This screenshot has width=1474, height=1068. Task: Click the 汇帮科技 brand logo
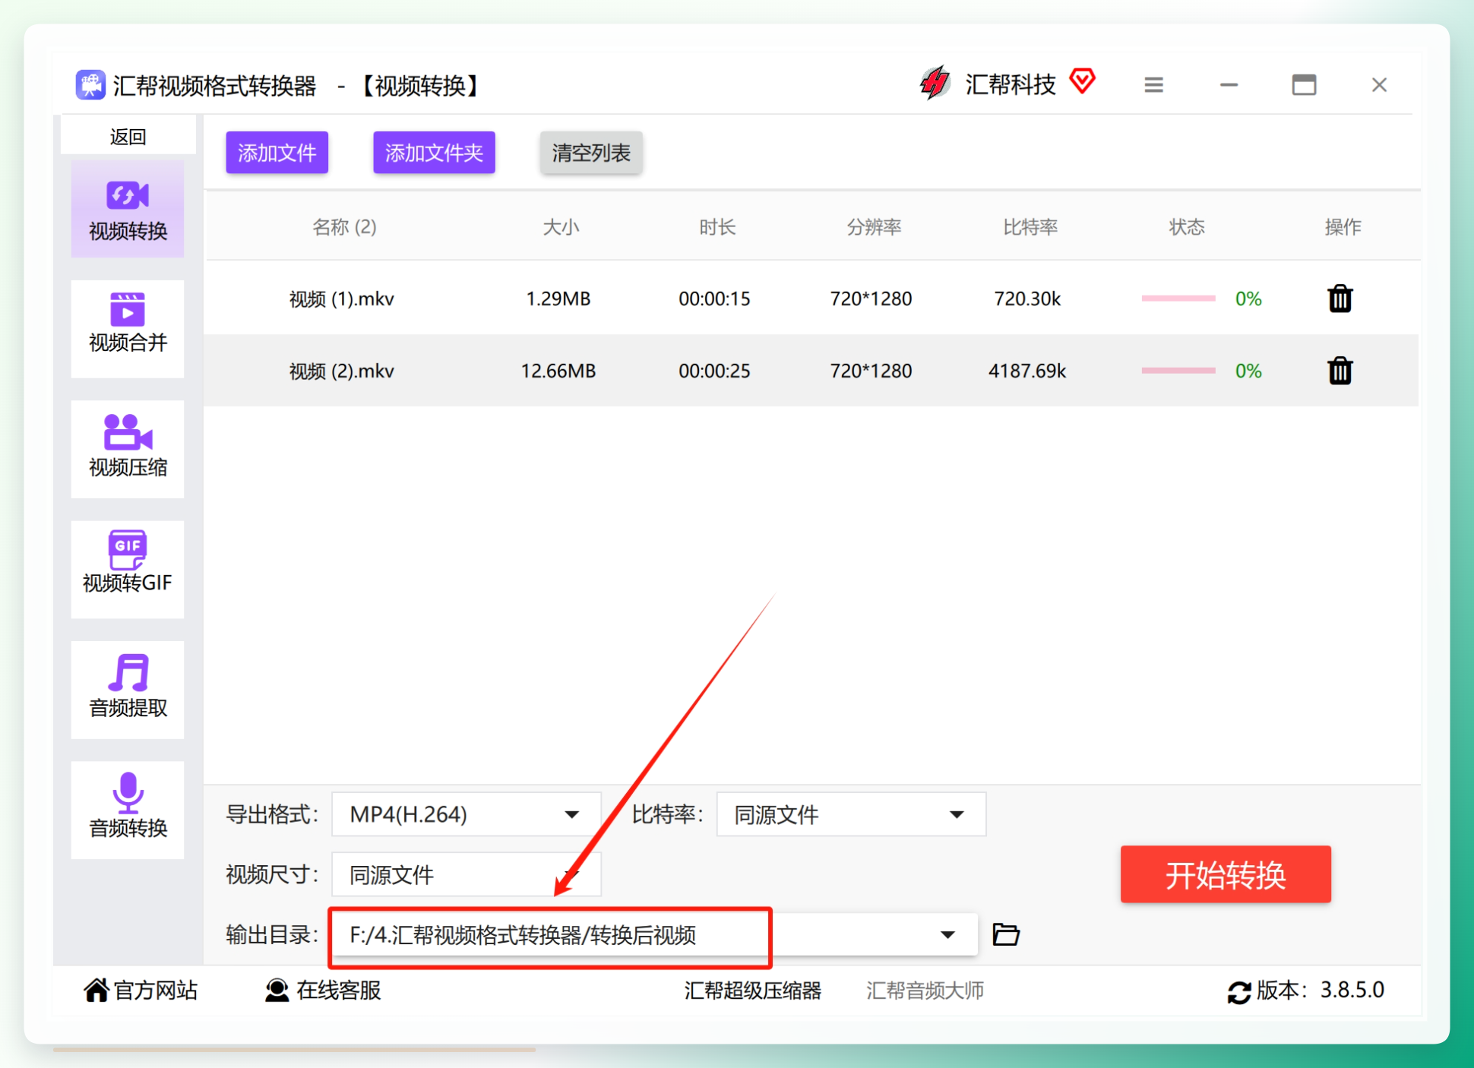pos(935,83)
